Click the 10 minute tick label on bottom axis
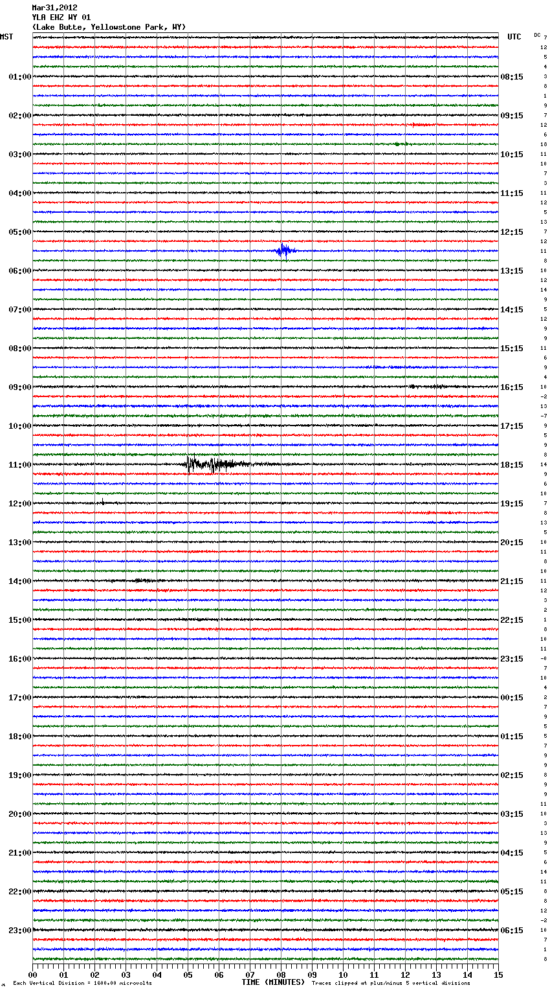This screenshot has height=992, width=550. 344,975
